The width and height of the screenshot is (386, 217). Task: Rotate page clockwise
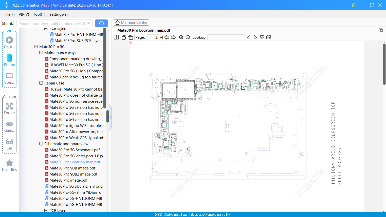131,37
